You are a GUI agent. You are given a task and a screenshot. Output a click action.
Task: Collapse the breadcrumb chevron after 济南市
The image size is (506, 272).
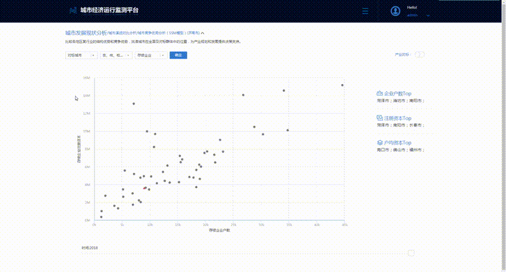point(202,33)
